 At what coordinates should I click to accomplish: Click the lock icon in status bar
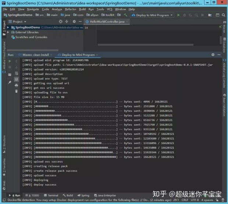click(x=217, y=200)
